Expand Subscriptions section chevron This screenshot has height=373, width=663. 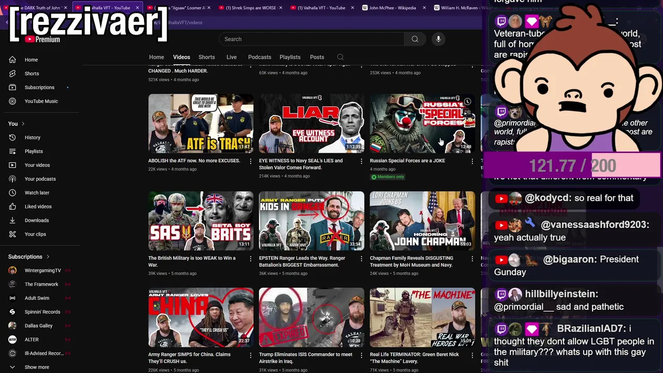[48, 257]
